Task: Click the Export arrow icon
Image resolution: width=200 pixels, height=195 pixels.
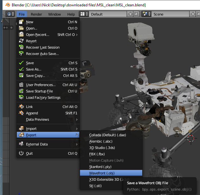Action: (21, 135)
